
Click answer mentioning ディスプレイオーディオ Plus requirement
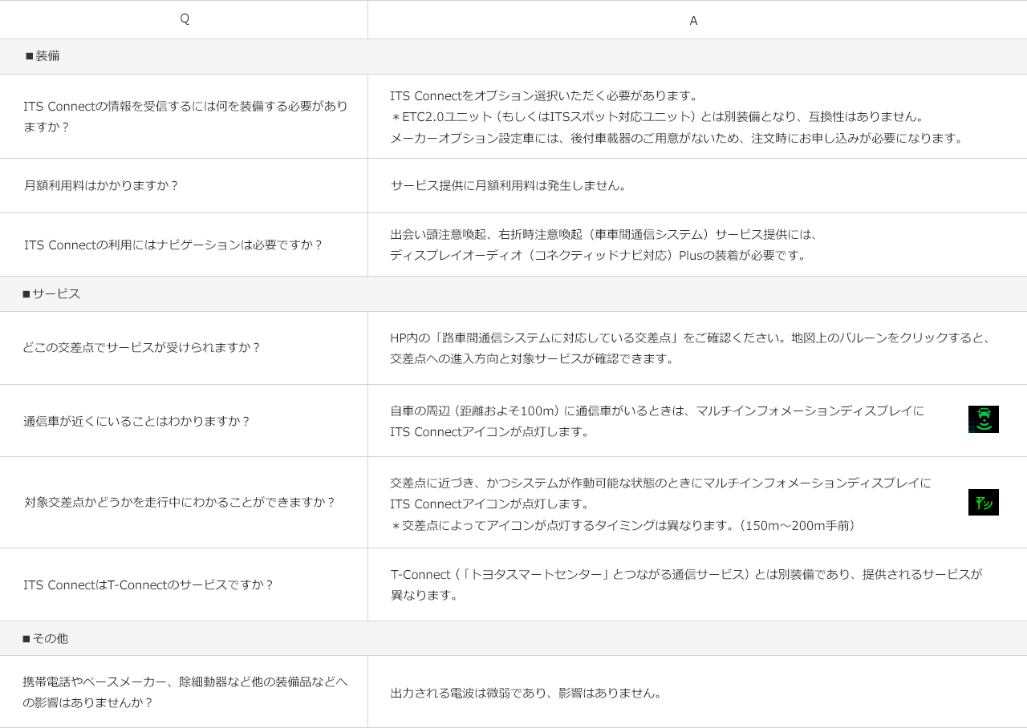pos(599,256)
